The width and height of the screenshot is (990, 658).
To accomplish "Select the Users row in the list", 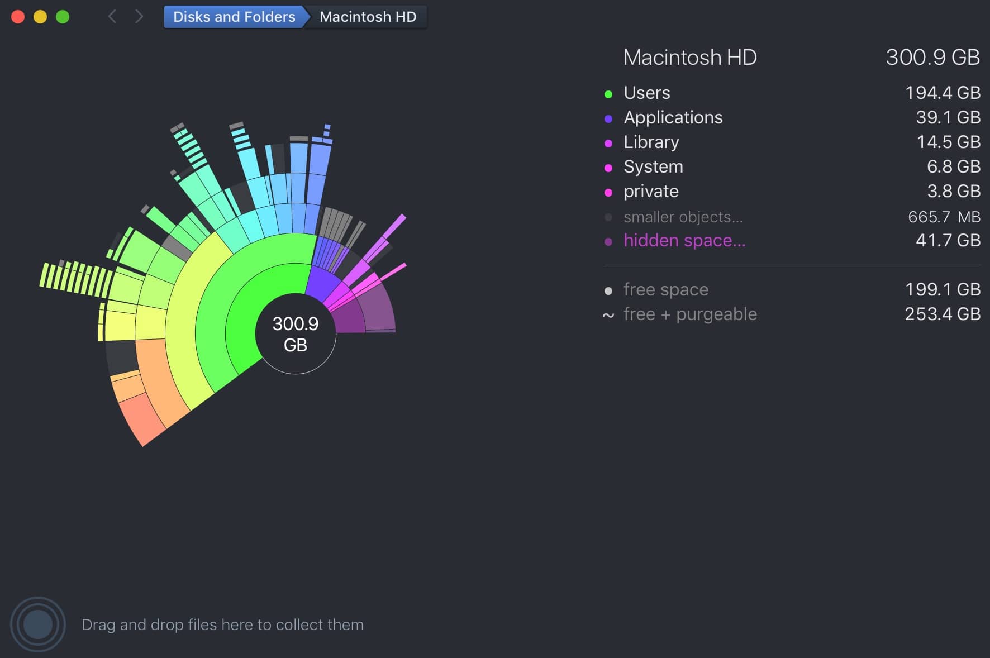I will (792, 93).
